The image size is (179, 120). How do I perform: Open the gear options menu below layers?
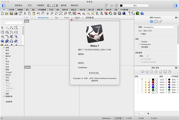(x=149, y=113)
